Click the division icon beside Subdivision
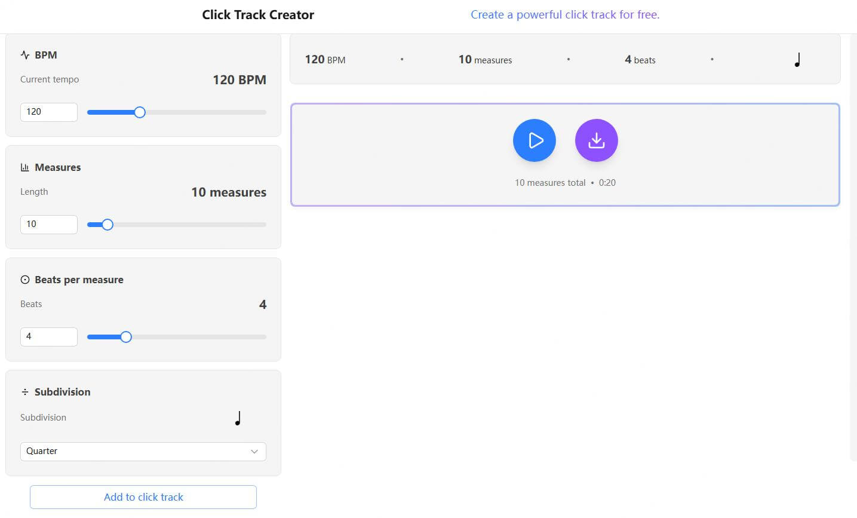 click(x=24, y=391)
